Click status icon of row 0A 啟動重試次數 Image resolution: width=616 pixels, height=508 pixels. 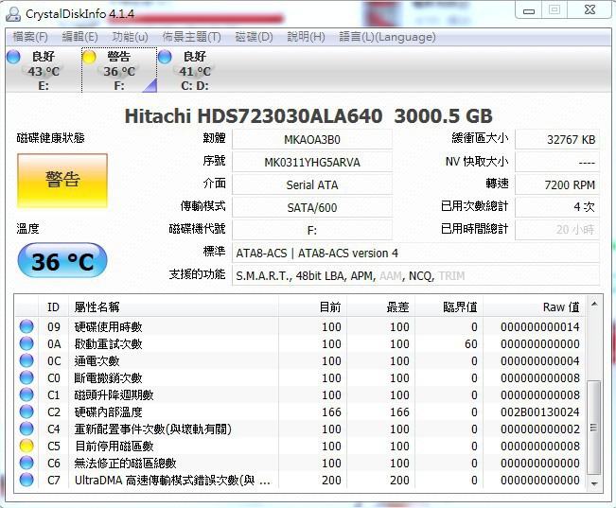pos(26,343)
